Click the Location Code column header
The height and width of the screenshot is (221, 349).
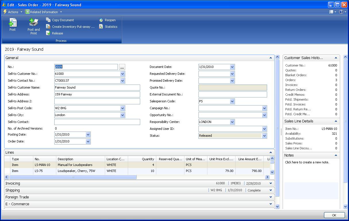point(116,159)
